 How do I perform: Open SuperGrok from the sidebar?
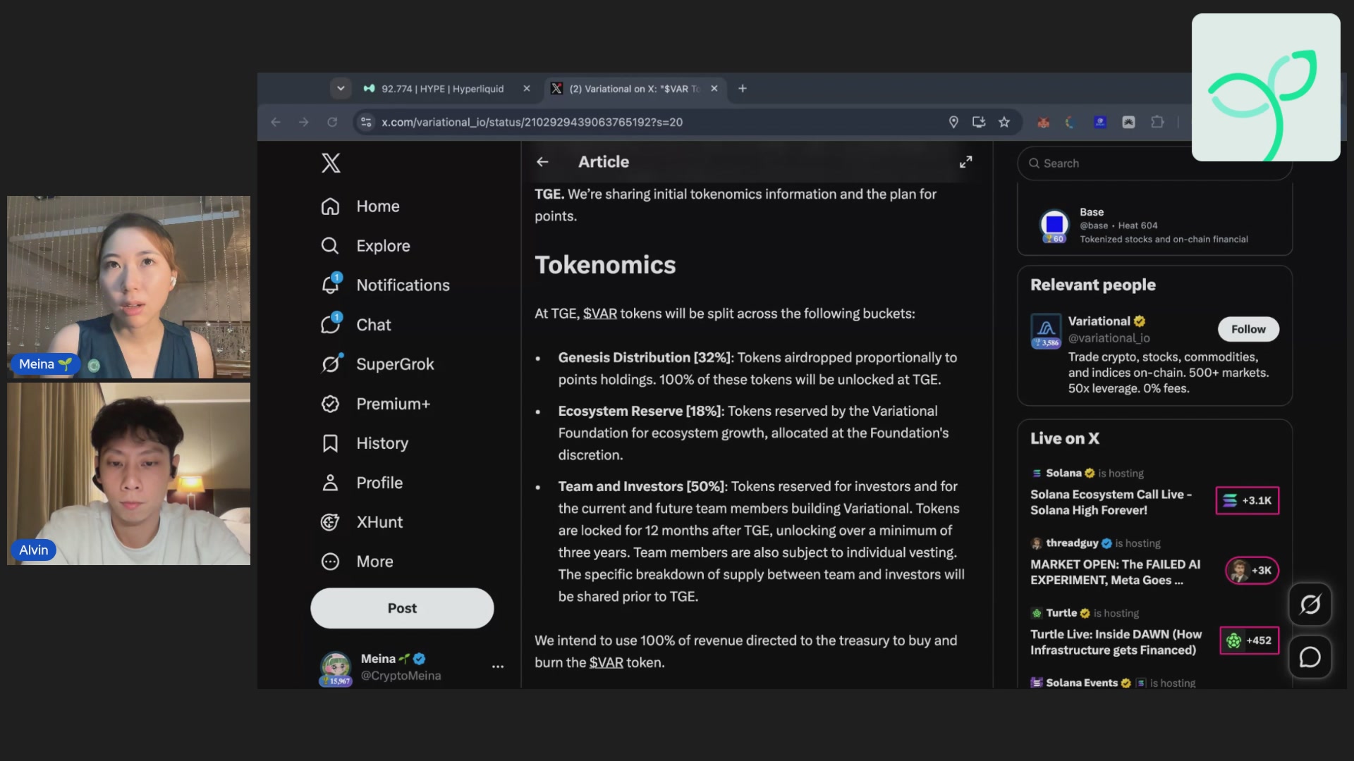pos(377,364)
